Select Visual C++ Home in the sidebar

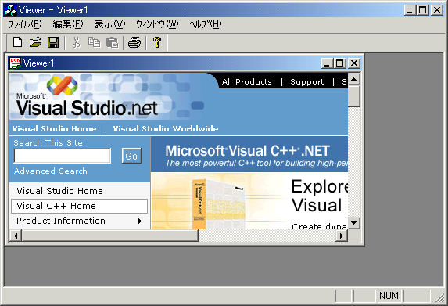(x=79, y=206)
